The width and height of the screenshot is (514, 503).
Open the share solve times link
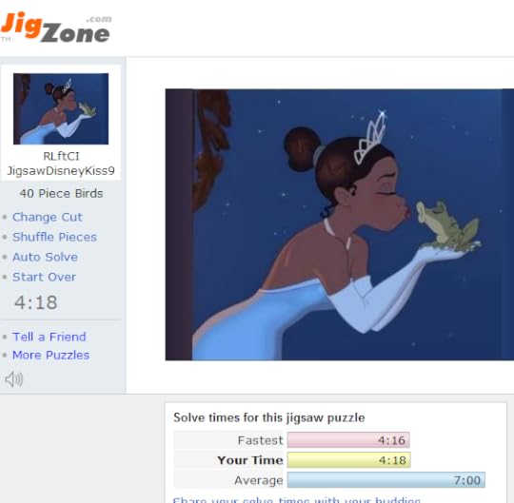pos(297,500)
